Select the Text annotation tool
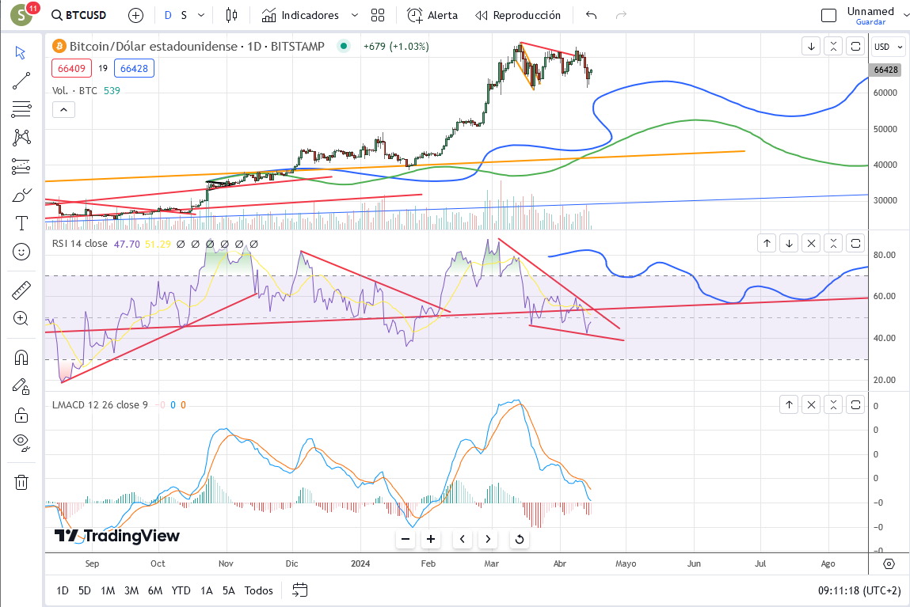The height and width of the screenshot is (607, 910). (21, 223)
